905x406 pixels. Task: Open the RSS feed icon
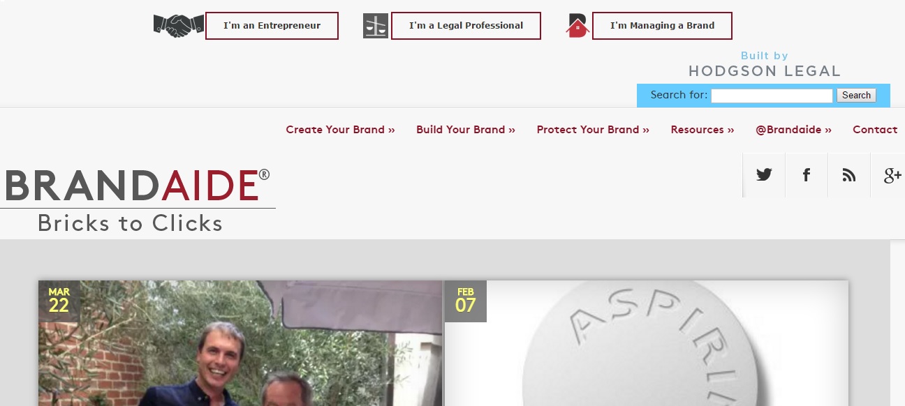pos(849,175)
